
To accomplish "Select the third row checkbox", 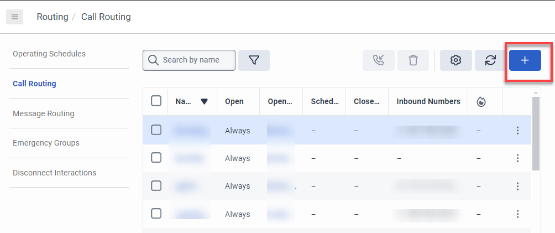I will [x=156, y=186].
